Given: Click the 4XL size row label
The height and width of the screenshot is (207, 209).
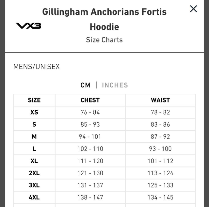Looking at the screenshot, I should 34,197.
